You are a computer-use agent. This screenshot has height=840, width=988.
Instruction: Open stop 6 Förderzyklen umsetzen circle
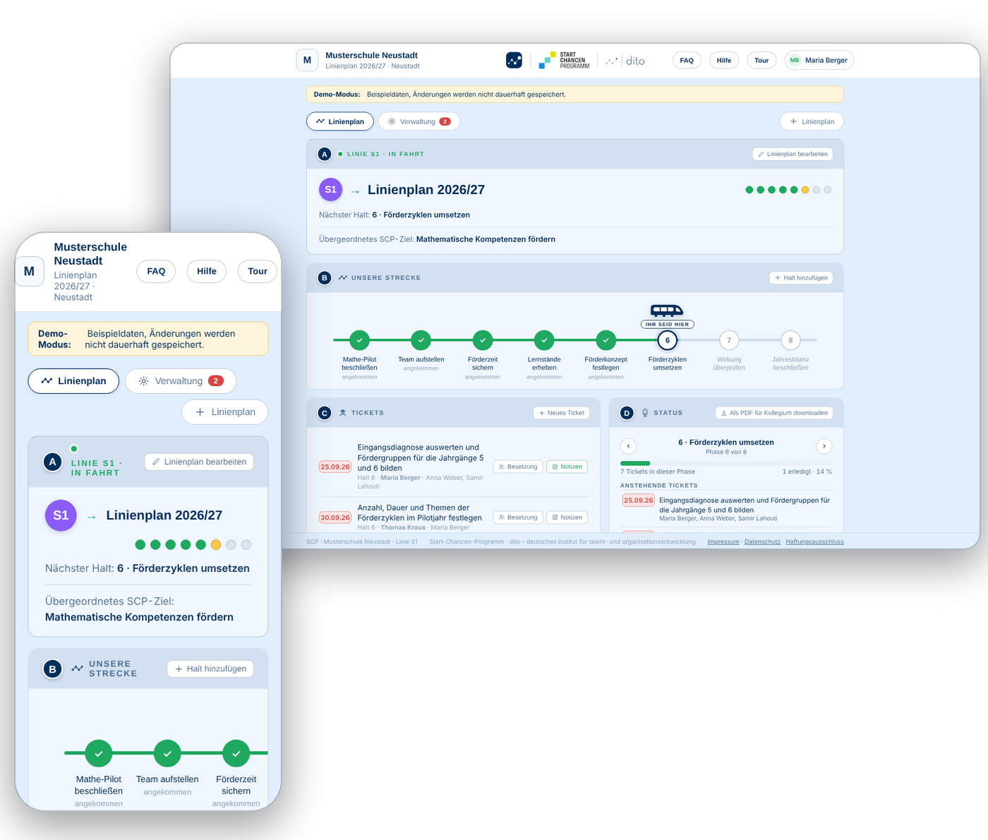pos(668,340)
